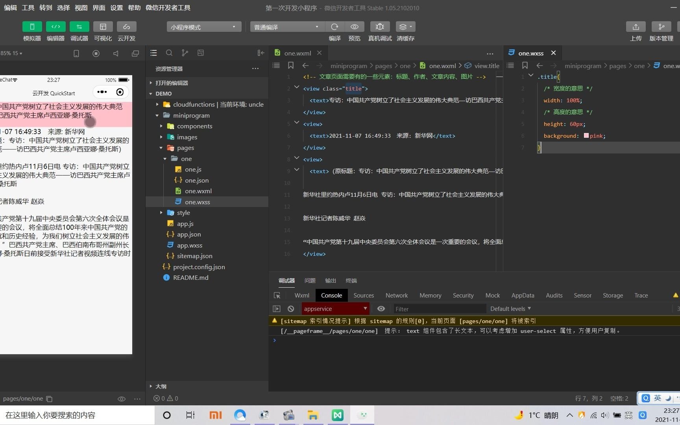
Task: Expand the style folder
Action: [161, 213]
